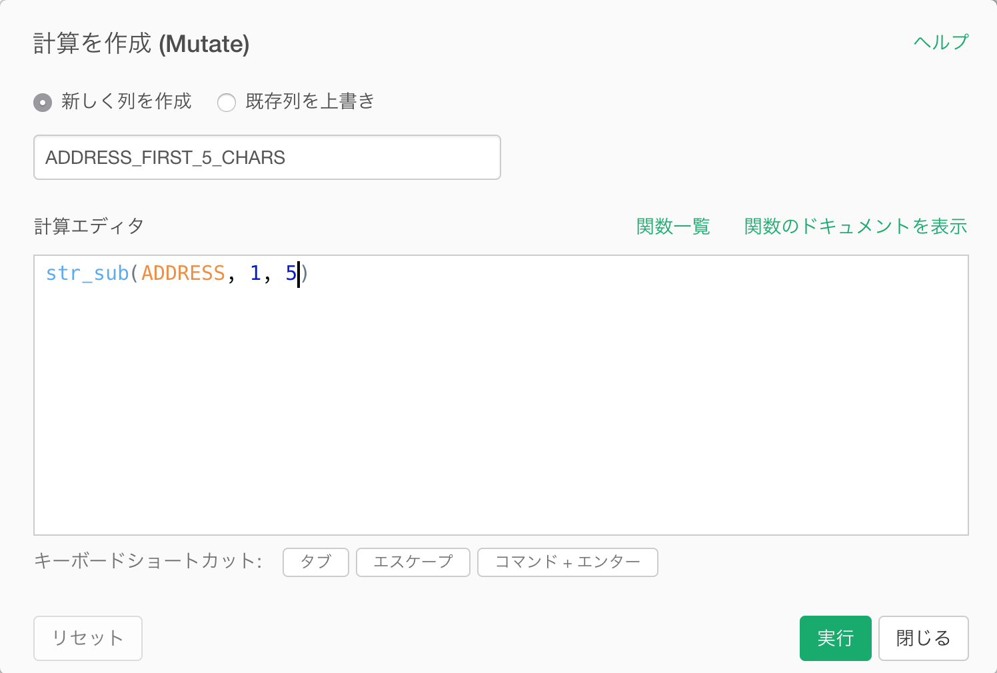Image resolution: width=997 pixels, height=673 pixels.
Task: Open the 関数一覧 link
Action: [673, 227]
